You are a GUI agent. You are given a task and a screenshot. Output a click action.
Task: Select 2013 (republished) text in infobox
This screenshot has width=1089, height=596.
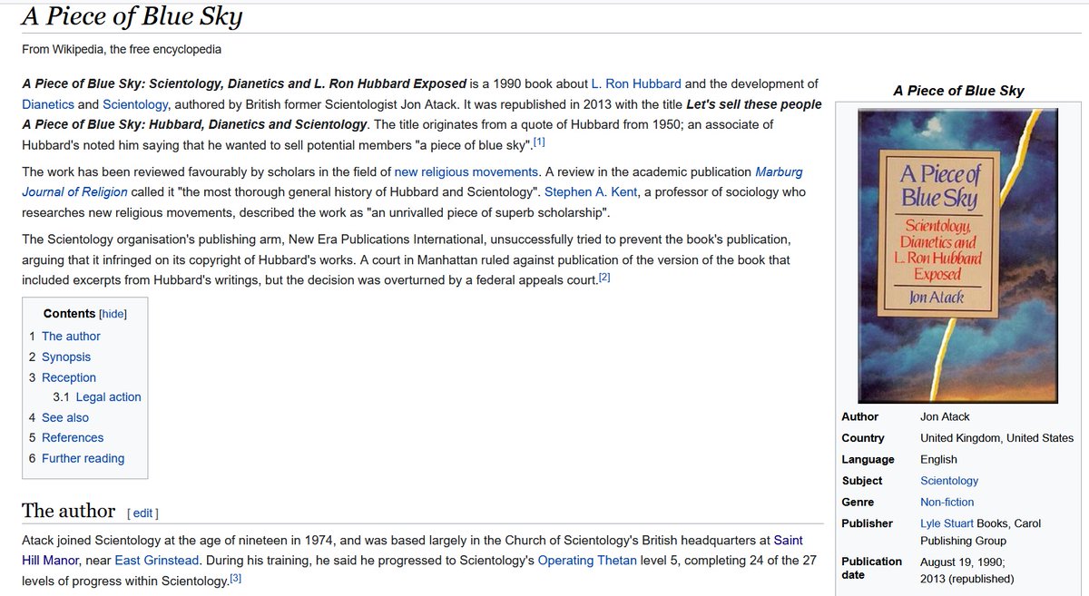[967, 579]
